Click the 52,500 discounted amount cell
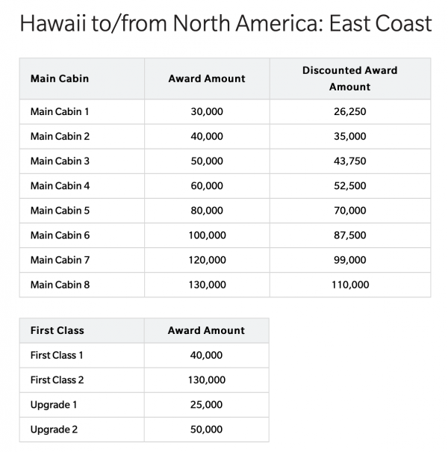Image resolution: width=448 pixels, height=452 pixels. point(349,186)
